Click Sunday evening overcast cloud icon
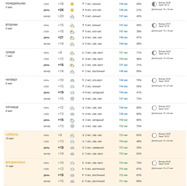Viewport: 187px width, 186px height. tap(72, 181)
